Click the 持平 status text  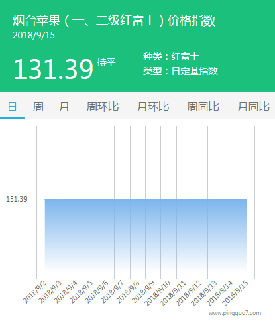(x=106, y=62)
